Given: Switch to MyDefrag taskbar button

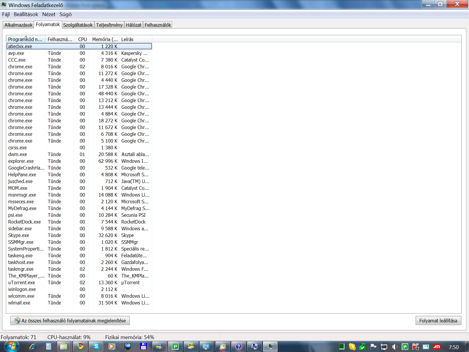Looking at the screenshot, I should (191, 346).
